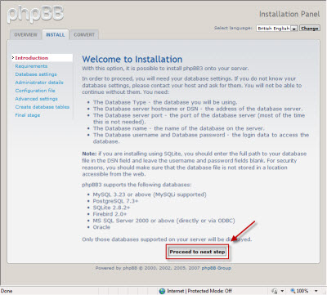Open the language selection dropdown

click(276, 29)
